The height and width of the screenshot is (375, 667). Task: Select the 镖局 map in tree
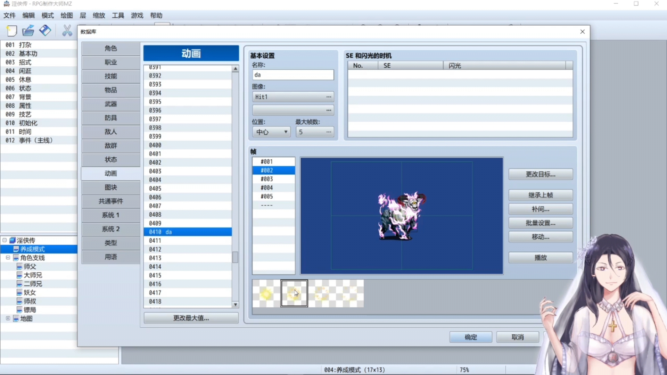click(x=30, y=310)
